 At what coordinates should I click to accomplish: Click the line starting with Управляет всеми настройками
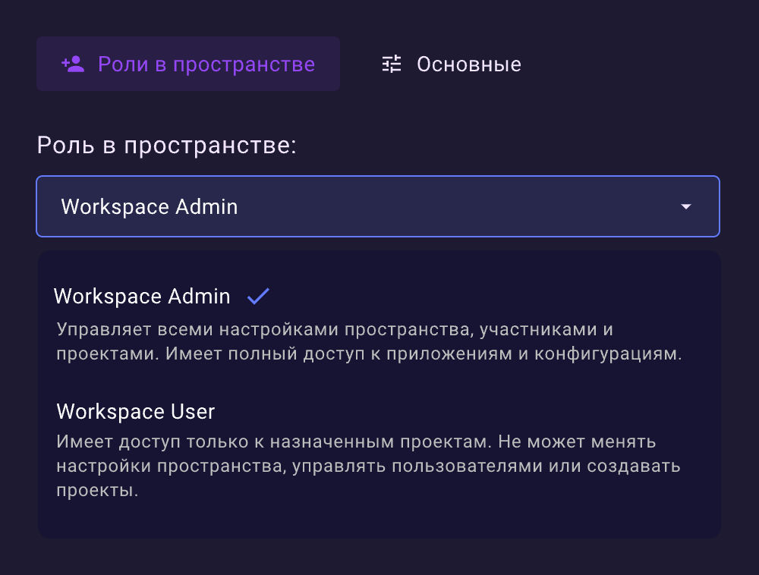tap(335, 331)
